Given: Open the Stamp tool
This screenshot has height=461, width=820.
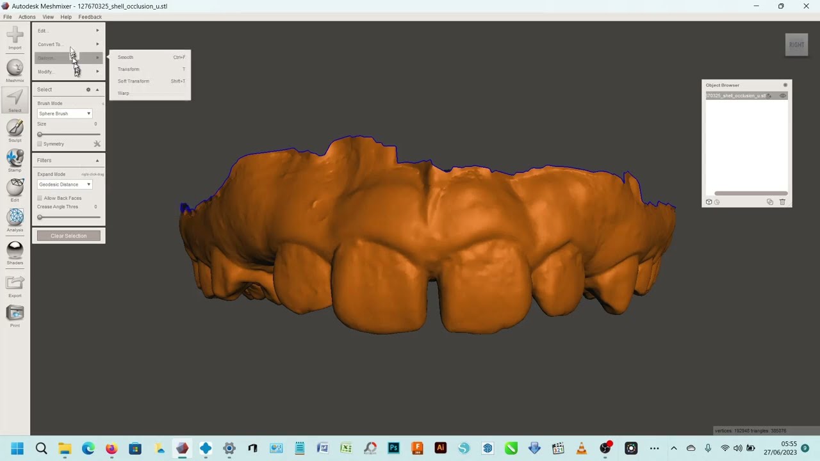Looking at the screenshot, I should click(15, 160).
